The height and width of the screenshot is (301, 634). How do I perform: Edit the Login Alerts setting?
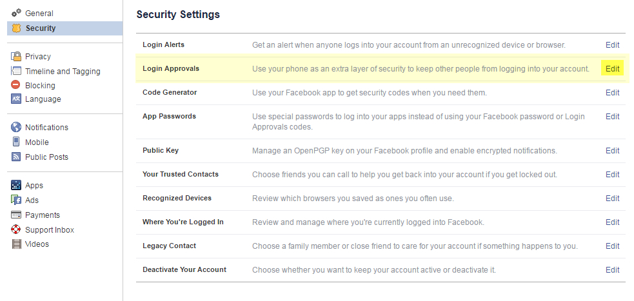tap(612, 45)
